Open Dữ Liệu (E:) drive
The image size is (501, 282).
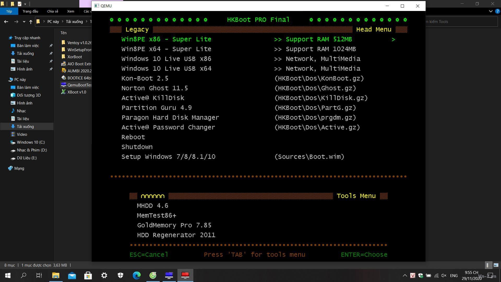27,158
